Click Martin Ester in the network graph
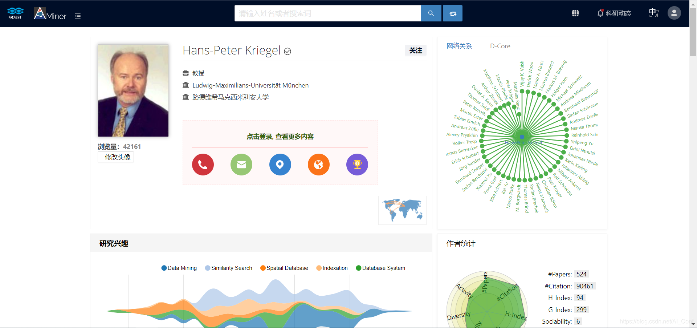This screenshot has width=697, height=328. coord(471,114)
